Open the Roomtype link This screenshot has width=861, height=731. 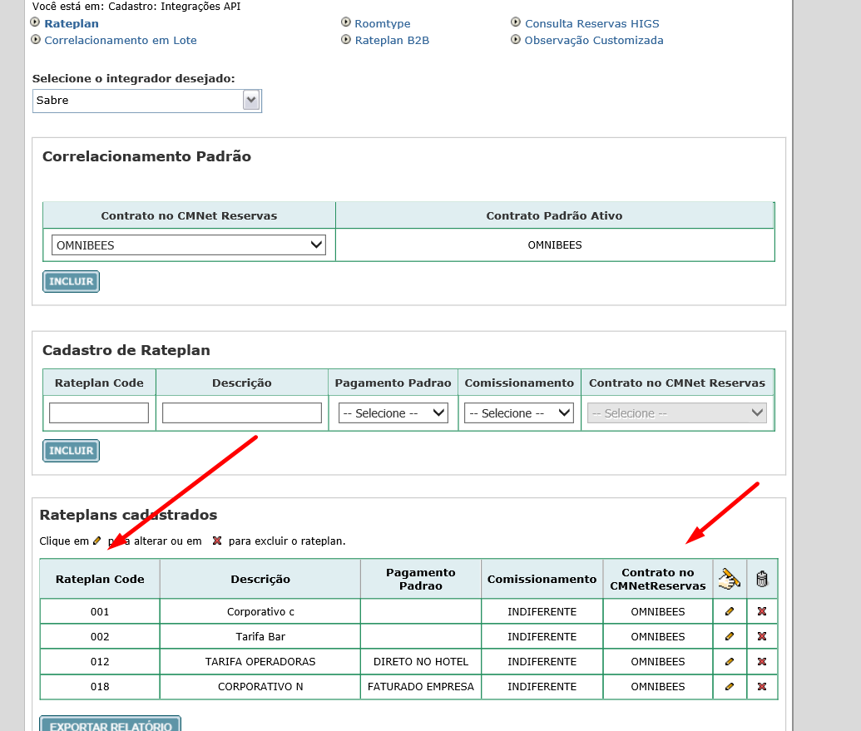382,23
